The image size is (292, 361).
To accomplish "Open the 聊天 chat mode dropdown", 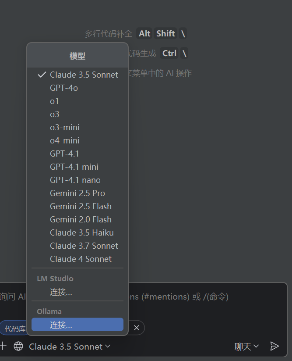I will point(247,347).
